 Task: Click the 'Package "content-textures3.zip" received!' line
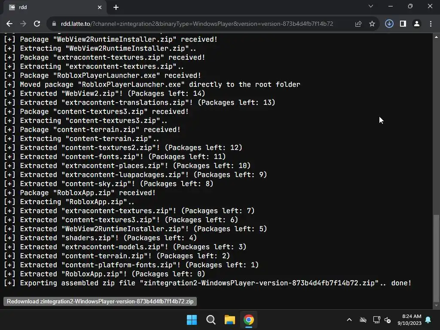pyautogui.click(x=96, y=112)
